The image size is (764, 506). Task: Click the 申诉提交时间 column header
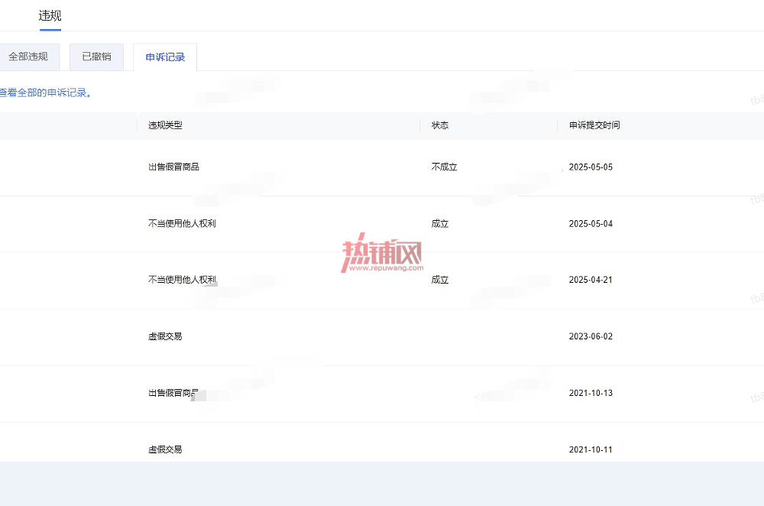pyautogui.click(x=594, y=125)
